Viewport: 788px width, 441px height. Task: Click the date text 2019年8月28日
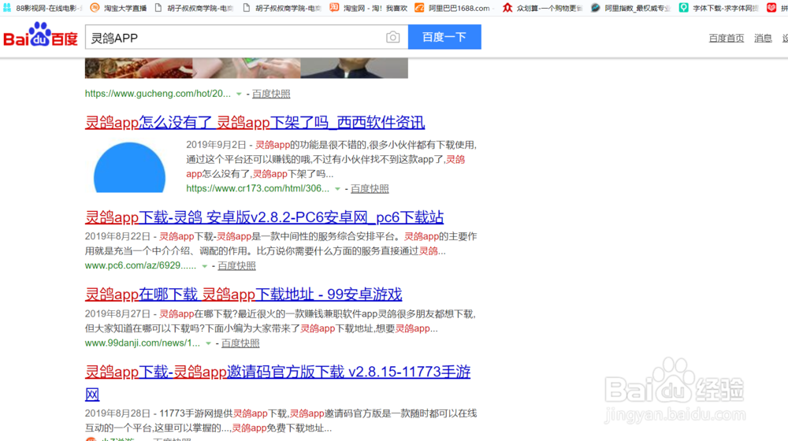click(x=117, y=413)
